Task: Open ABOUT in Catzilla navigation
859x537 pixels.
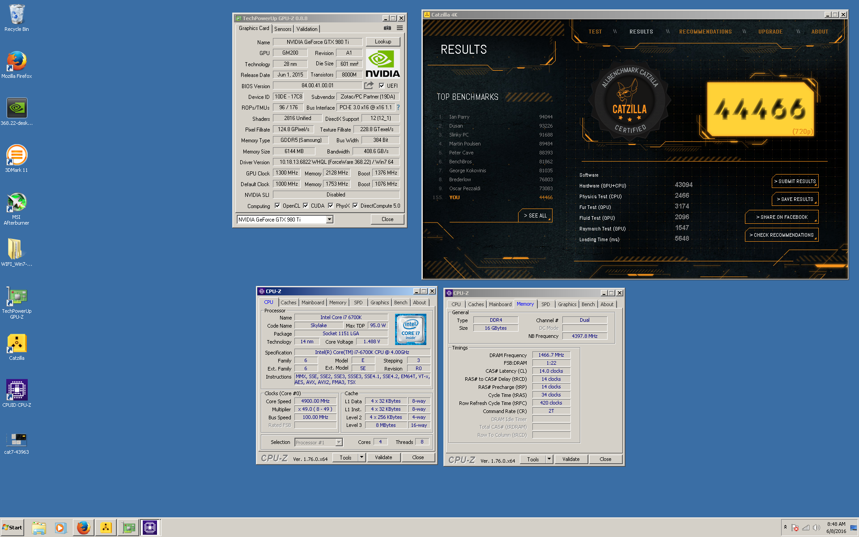Action: (x=820, y=32)
